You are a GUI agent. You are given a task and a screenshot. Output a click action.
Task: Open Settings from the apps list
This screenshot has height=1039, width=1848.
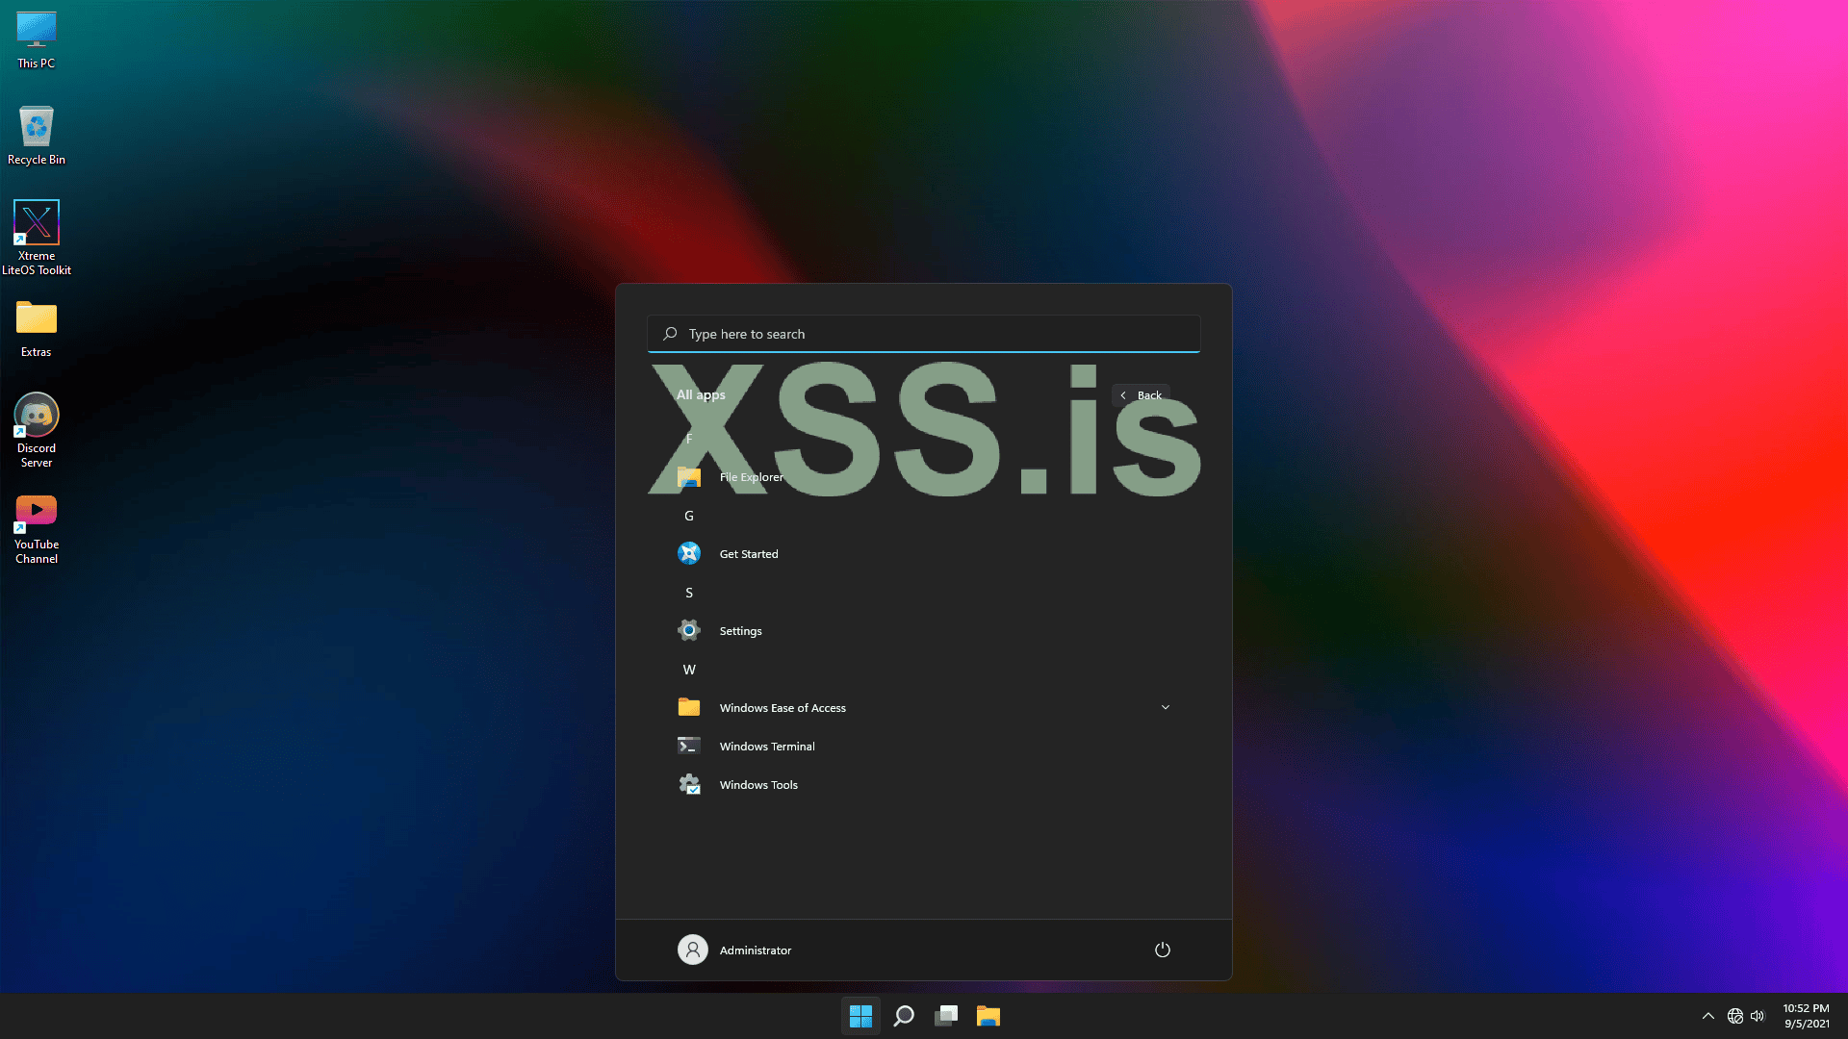tap(740, 631)
